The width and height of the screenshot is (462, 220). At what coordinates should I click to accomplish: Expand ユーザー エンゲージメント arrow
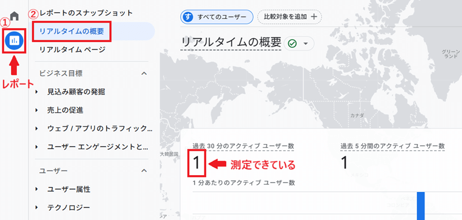tap(37, 147)
